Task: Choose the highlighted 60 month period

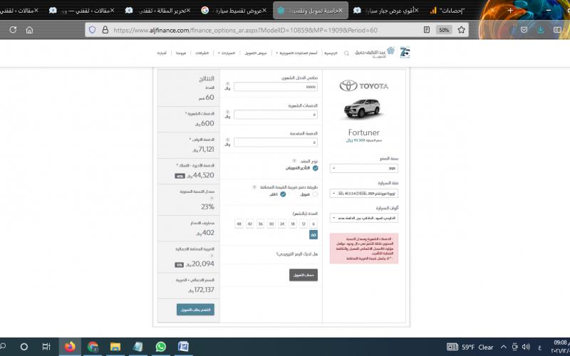Action: pyautogui.click(x=313, y=235)
